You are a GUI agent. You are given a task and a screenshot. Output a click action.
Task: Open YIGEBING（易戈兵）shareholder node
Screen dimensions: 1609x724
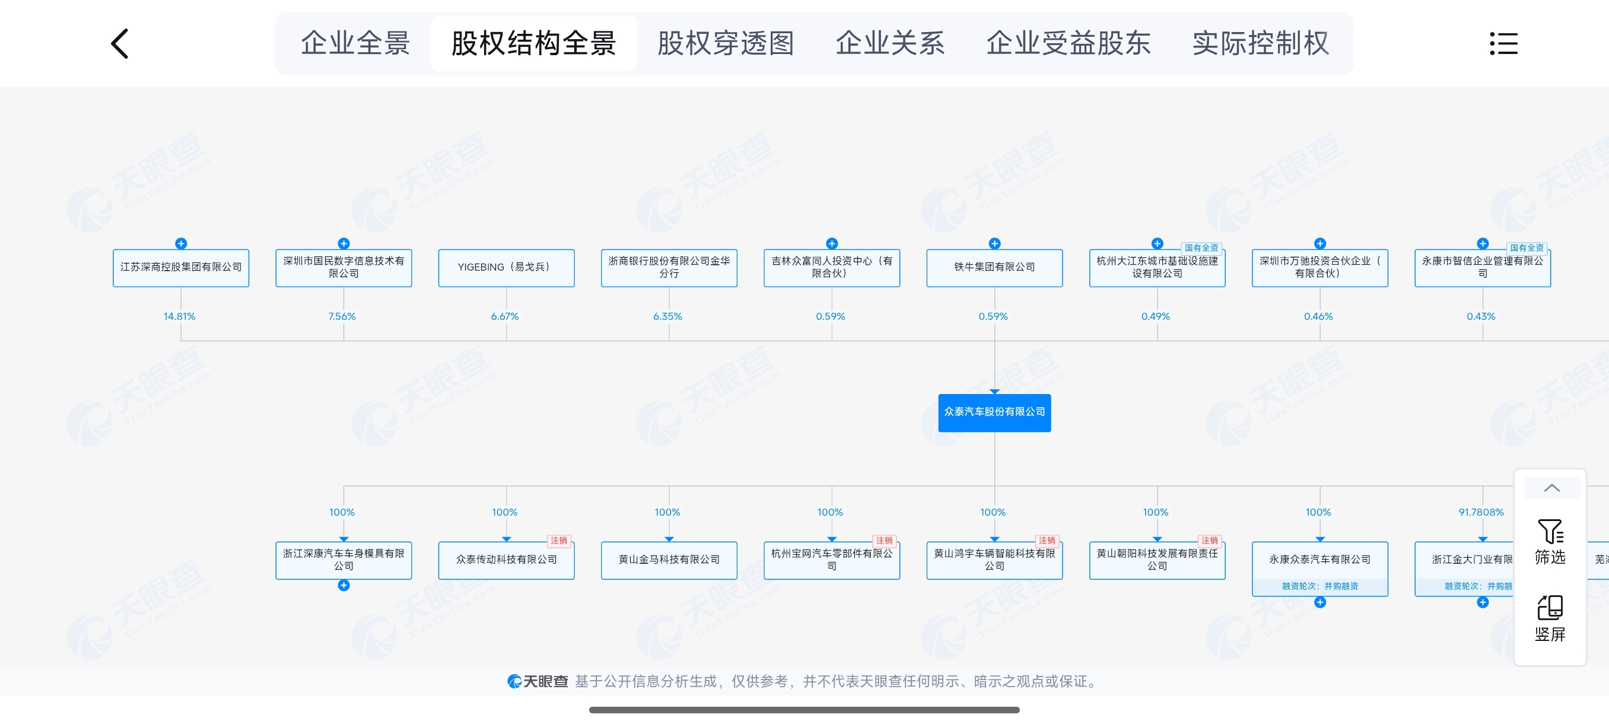click(507, 268)
